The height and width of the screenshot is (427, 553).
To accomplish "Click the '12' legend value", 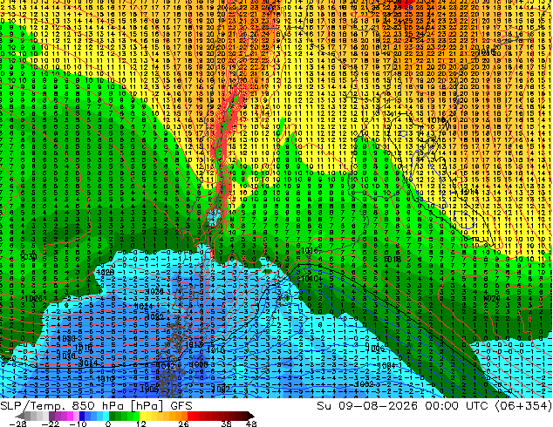I will [x=140, y=424].
